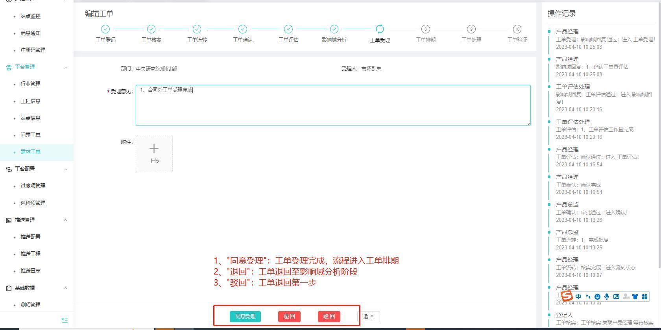This screenshot has height=330, width=661.
Task: Open Sogou emoji panel smiley icon
Action: pyautogui.click(x=597, y=297)
